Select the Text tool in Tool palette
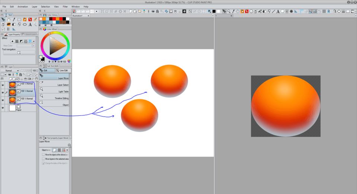This screenshot has width=357, height=194. (x=30, y=24)
